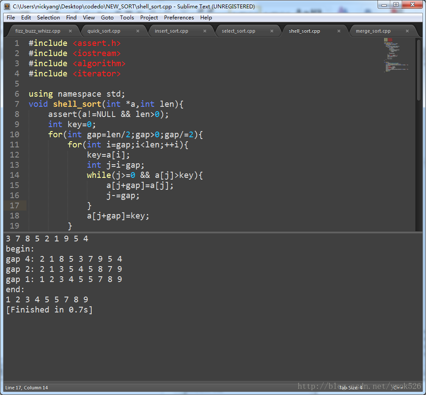
Task: Open the View menu
Action: point(89,18)
